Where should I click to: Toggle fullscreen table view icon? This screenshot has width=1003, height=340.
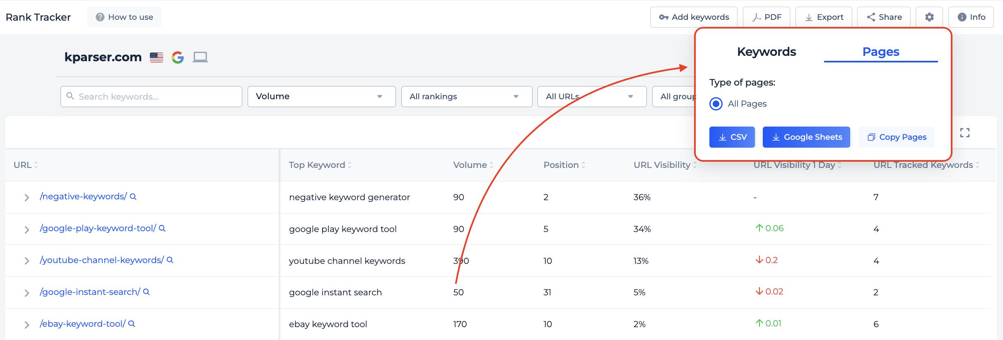coord(965,133)
